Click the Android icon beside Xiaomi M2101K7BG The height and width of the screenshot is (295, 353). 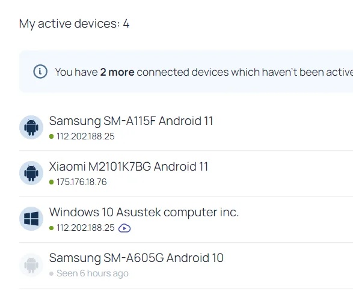coord(31,173)
